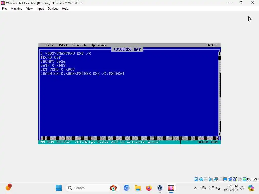Click the VirtualBox title bar app icon

click(x=3, y=3)
